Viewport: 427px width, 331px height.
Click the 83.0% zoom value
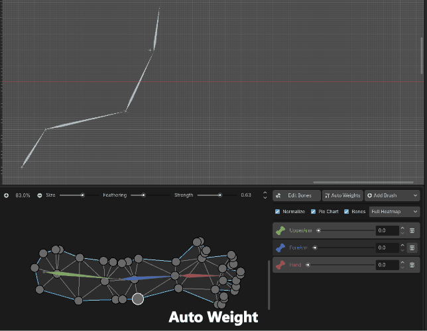click(x=23, y=195)
